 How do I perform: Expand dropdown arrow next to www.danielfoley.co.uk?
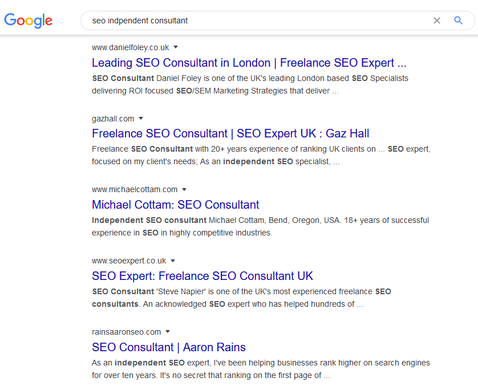[x=176, y=47]
